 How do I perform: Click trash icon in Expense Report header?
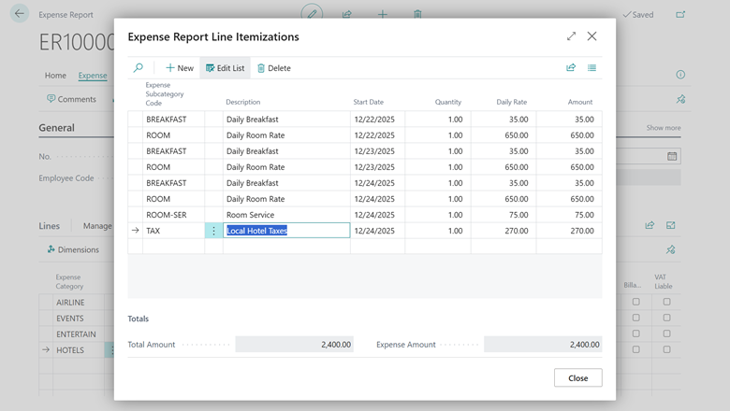pyautogui.click(x=417, y=14)
